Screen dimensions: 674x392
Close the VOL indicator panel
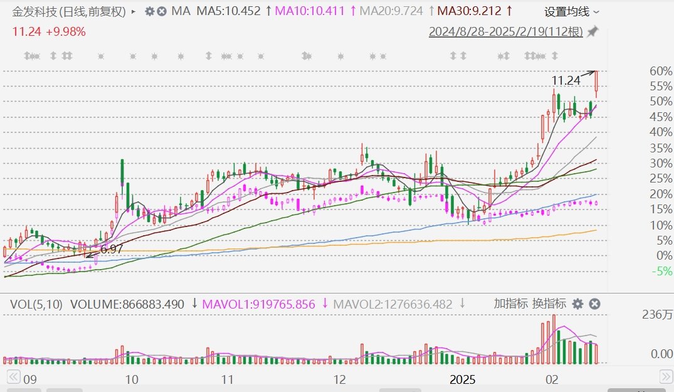(594, 304)
